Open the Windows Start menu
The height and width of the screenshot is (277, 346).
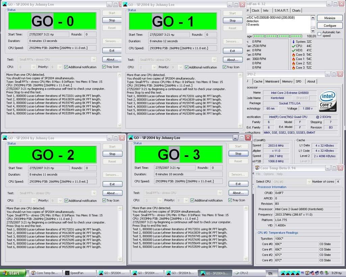(13, 273)
